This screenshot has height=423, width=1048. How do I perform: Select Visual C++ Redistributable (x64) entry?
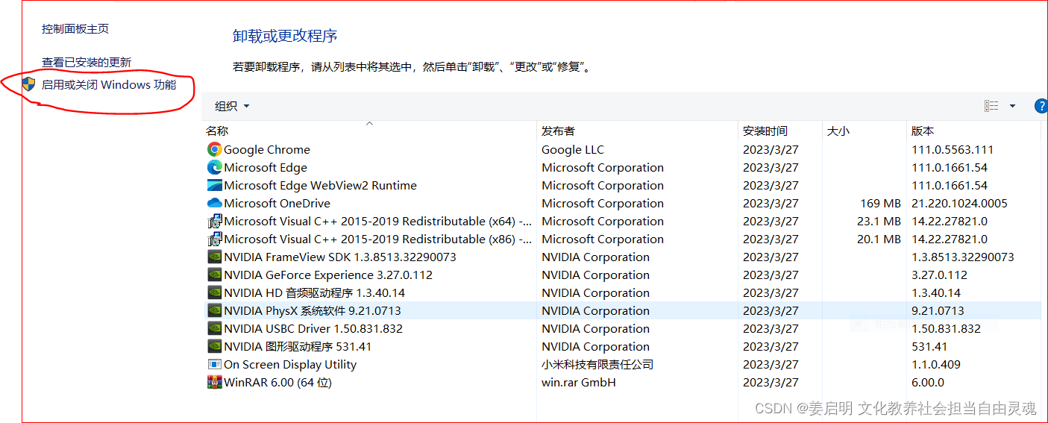point(378,221)
